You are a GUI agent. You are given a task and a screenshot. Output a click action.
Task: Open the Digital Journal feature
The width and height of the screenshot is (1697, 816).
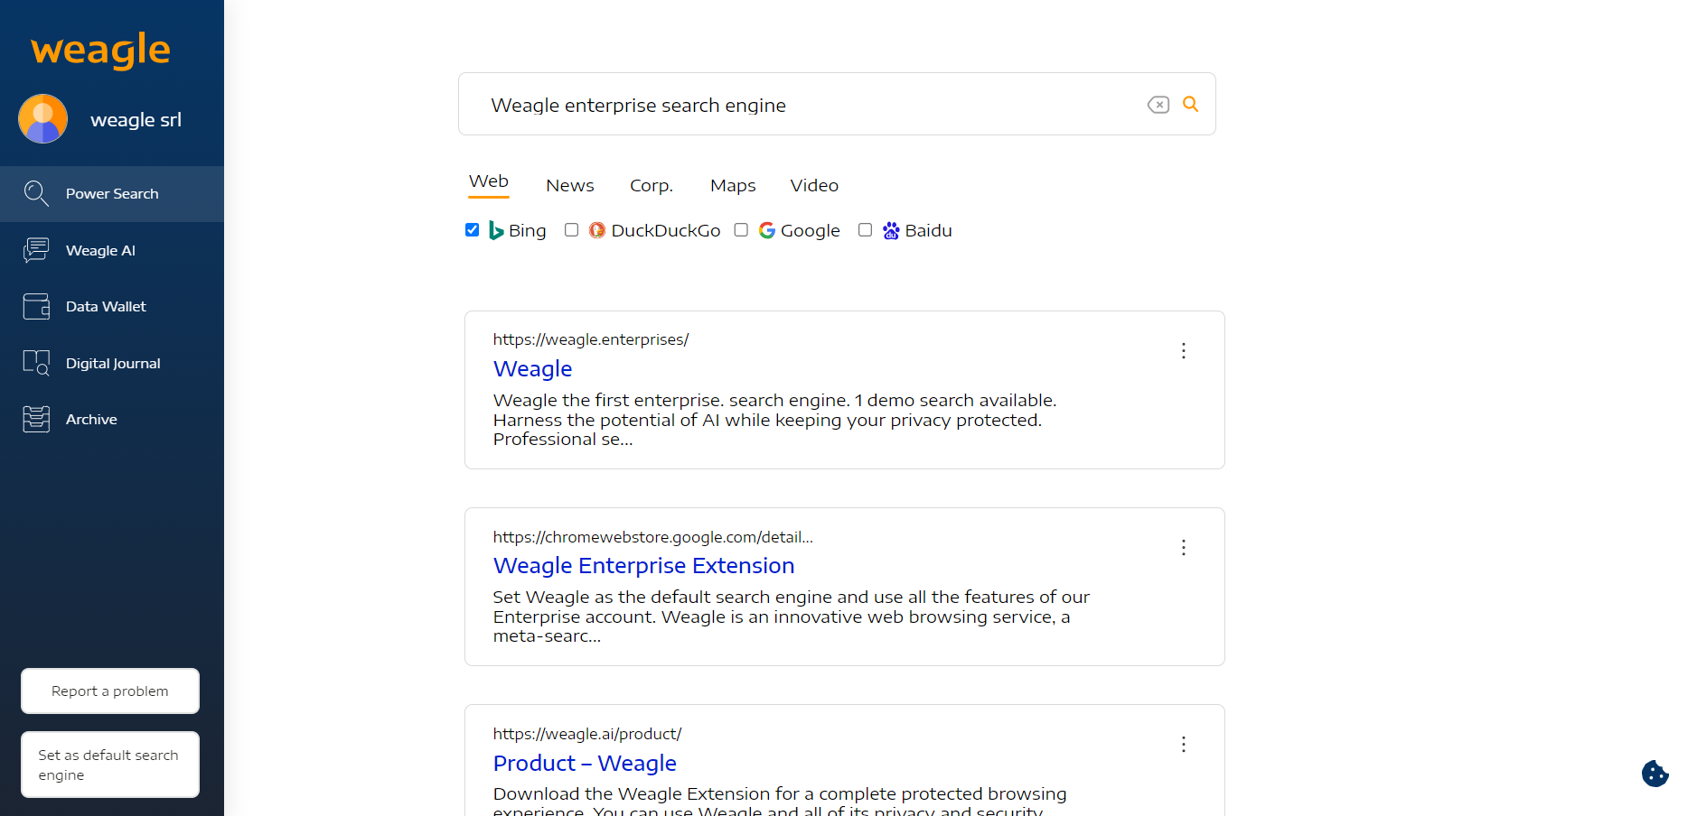[113, 362]
